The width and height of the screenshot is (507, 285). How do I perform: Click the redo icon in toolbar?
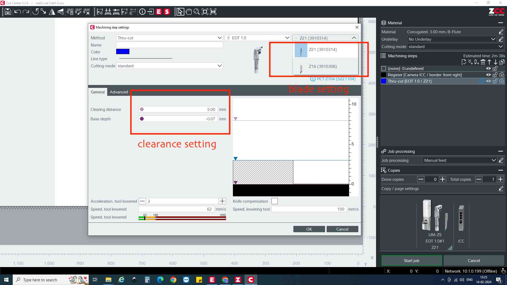click(26, 12)
